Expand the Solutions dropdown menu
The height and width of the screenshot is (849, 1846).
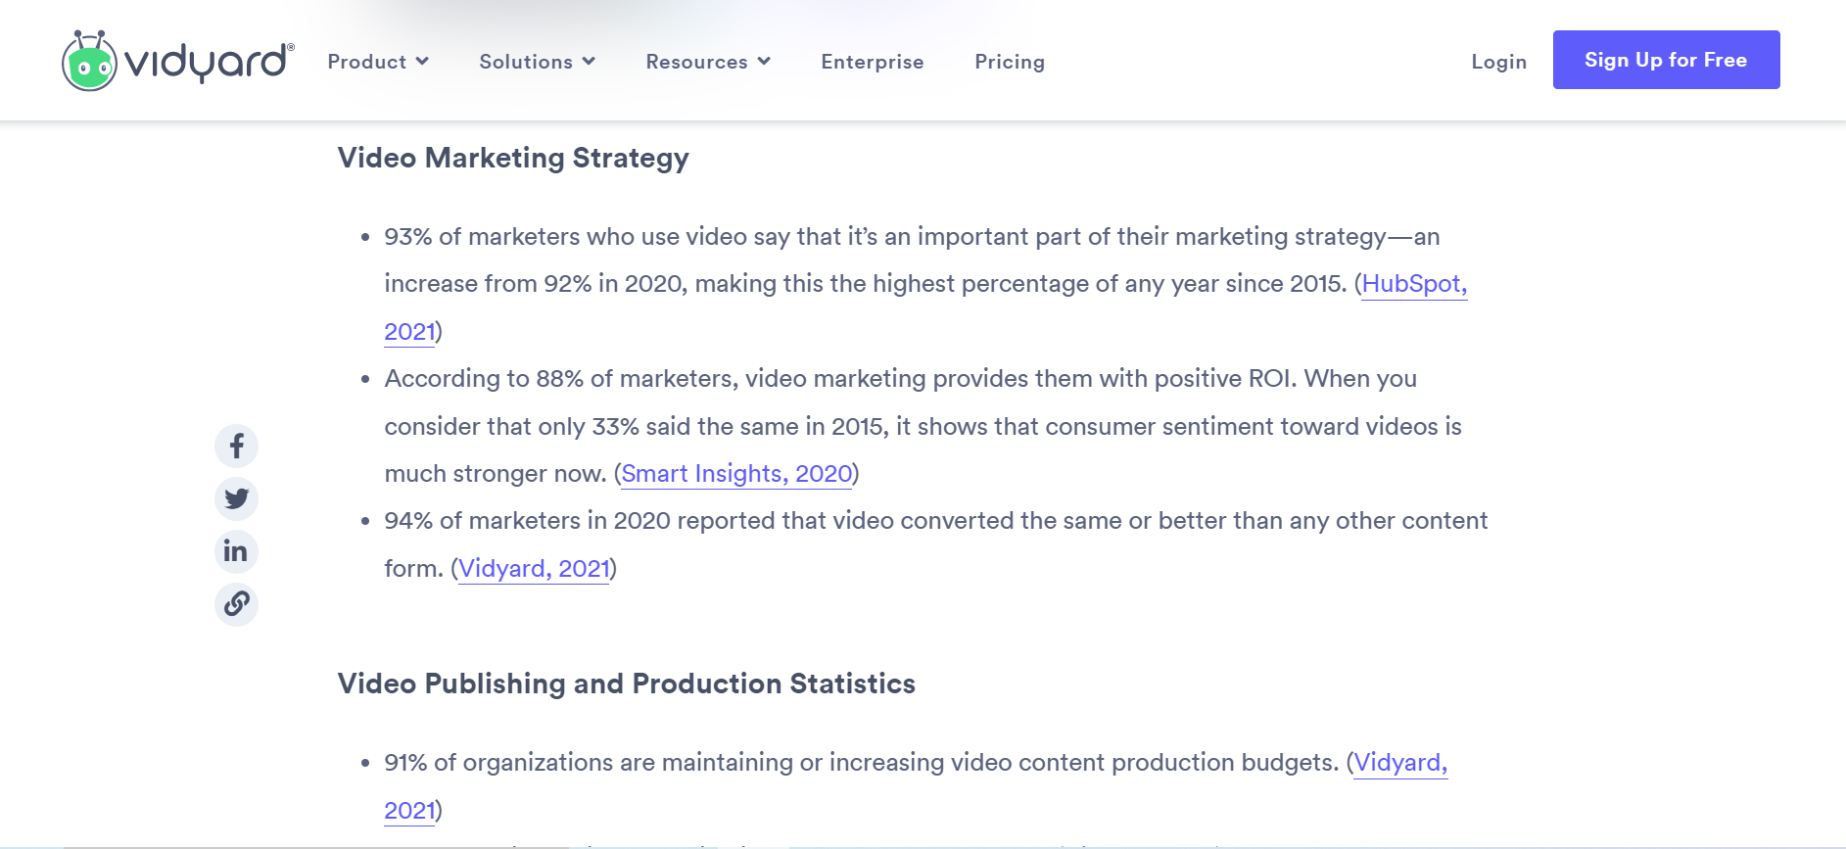coord(537,62)
